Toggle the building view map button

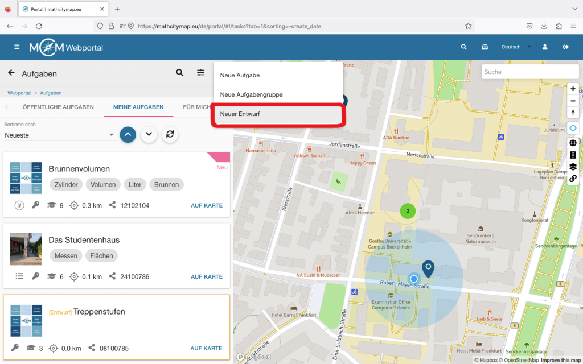(573, 155)
